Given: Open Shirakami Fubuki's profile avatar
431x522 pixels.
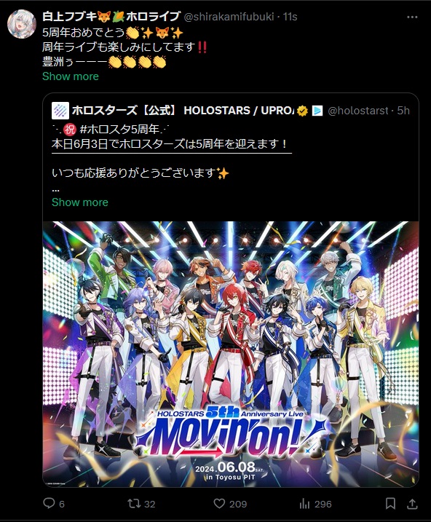Looking at the screenshot, I should point(22,24).
